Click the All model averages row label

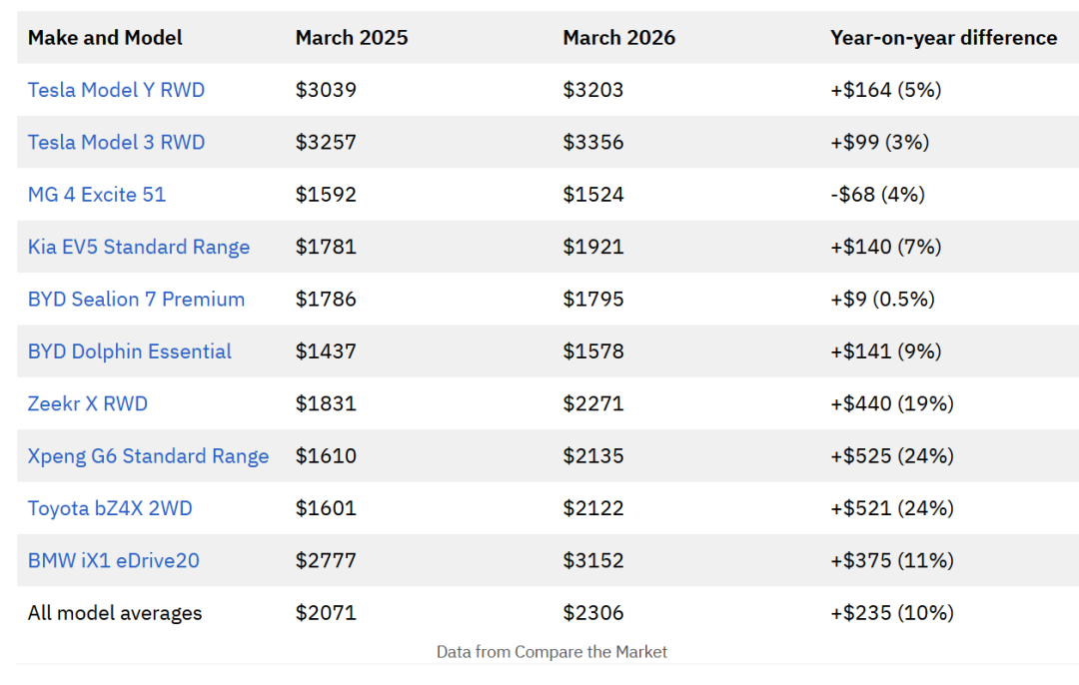tap(115, 613)
